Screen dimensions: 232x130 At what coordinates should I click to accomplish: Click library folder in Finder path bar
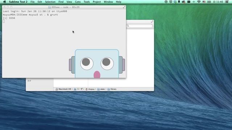[112, 89]
